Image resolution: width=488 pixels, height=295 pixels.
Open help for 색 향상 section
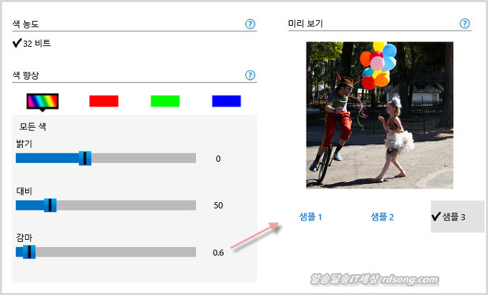(250, 75)
